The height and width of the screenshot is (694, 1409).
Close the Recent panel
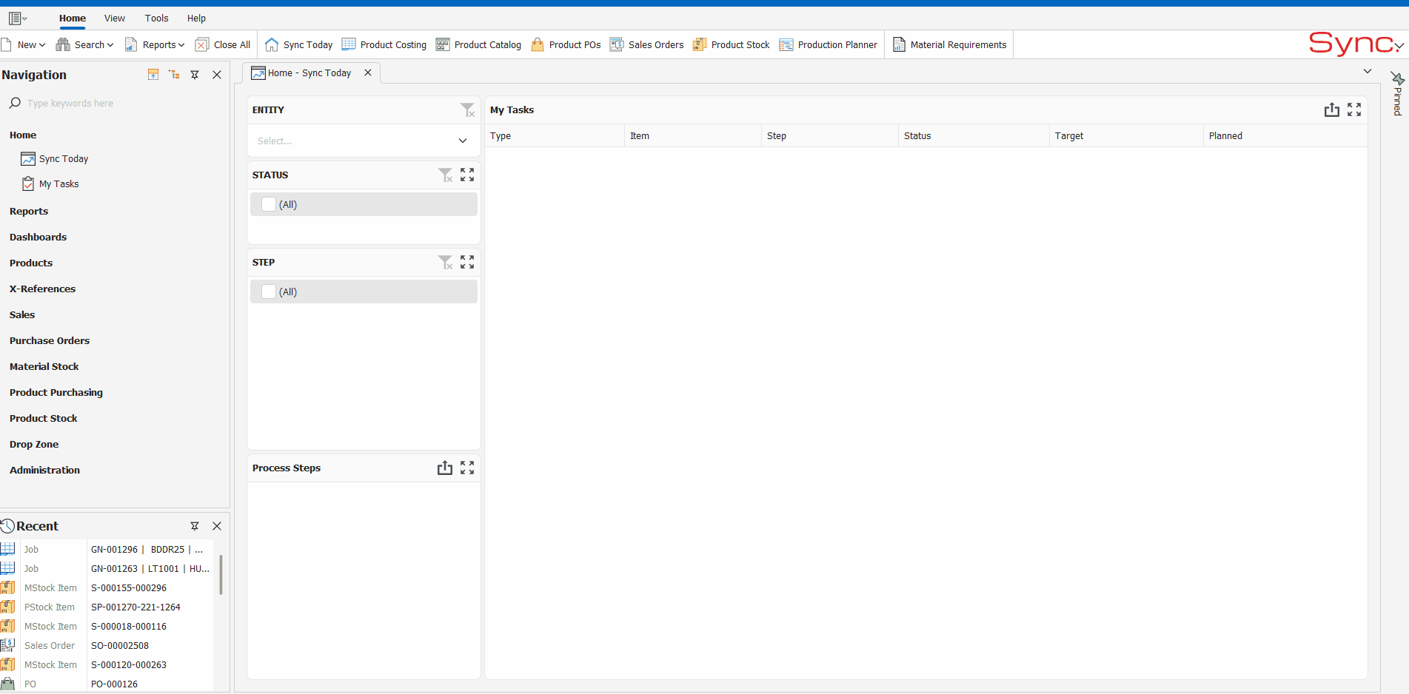click(x=217, y=526)
